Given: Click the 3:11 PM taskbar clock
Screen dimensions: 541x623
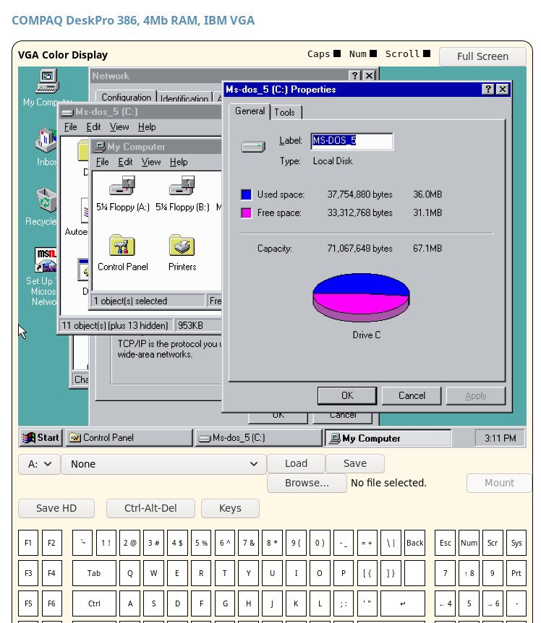Looking at the screenshot, I should pos(500,438).
